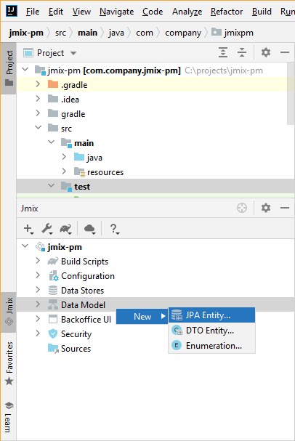Image resolution: width=295 pixels, height=441 pixels.
Task: Collapse the main folder
Action: coord(51,142)
